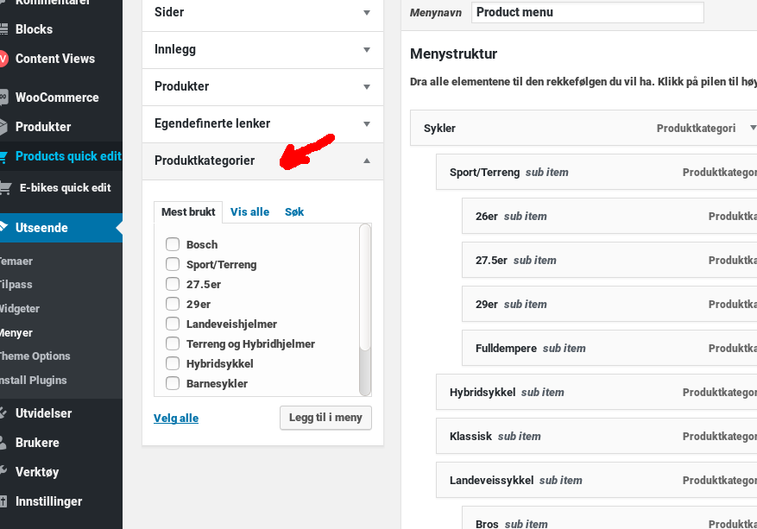This screenshot has height=529, width=757.
Task: Click the Innstillinger settings icon
Action: 3,501
